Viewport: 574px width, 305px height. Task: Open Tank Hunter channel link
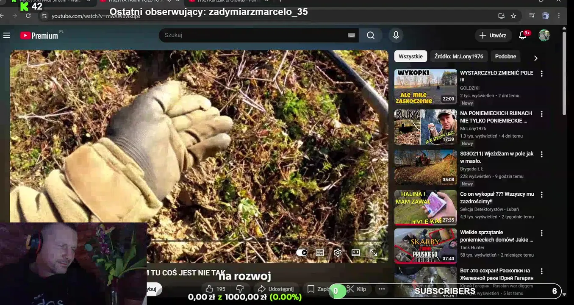coord(472,247)
